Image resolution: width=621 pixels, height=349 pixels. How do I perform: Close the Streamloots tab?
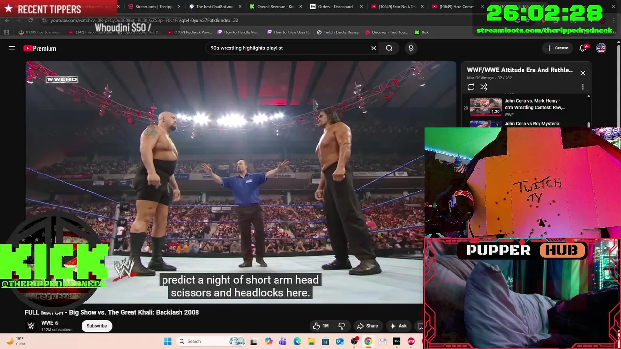(179, 7)
